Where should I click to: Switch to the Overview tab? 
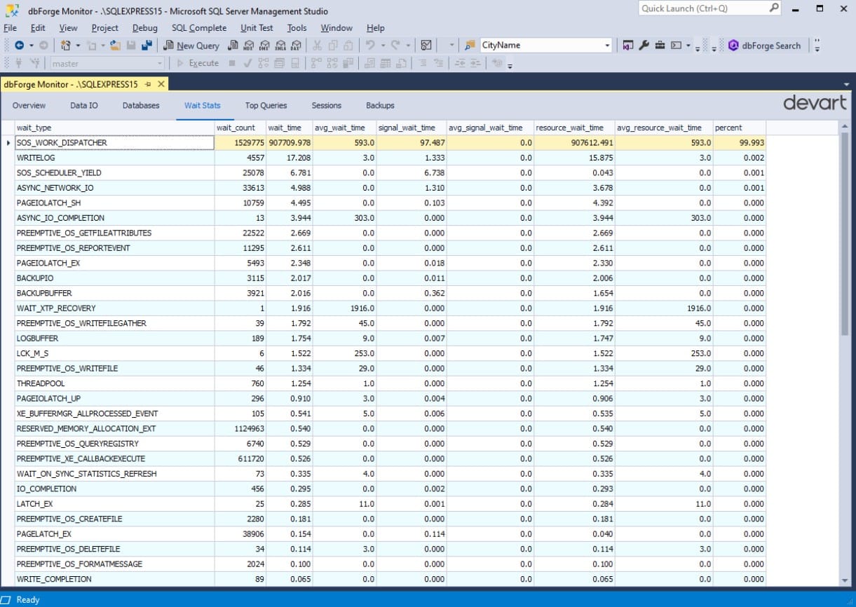click(29, 105)
